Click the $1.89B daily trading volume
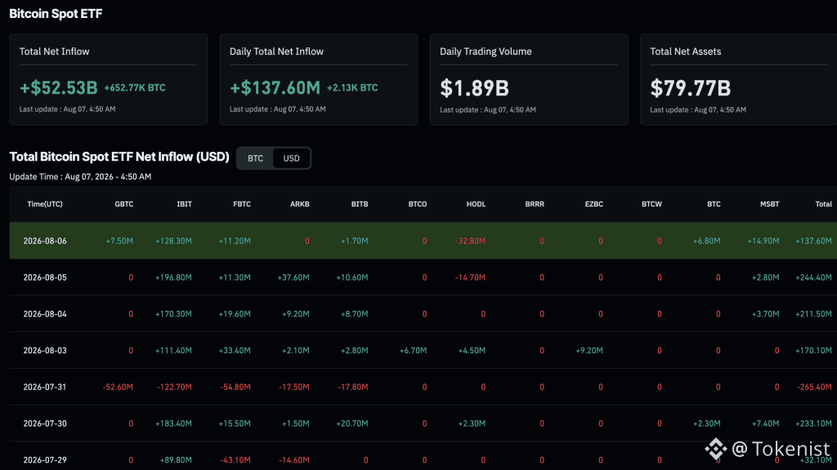Viewport: 837px width, 470px height. (x=475, y=88)
